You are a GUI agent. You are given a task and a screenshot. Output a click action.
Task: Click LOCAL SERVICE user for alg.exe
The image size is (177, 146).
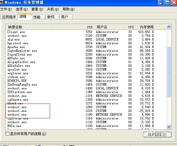(107, 39)
